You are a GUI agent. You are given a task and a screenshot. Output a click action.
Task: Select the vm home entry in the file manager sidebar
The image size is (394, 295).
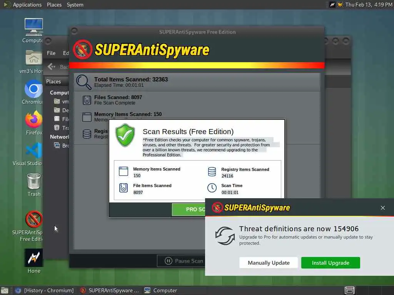click(x=61, y=101)
